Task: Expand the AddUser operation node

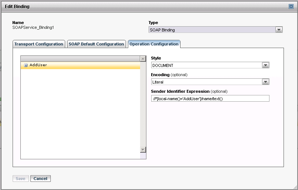Action: coord(26,65)
